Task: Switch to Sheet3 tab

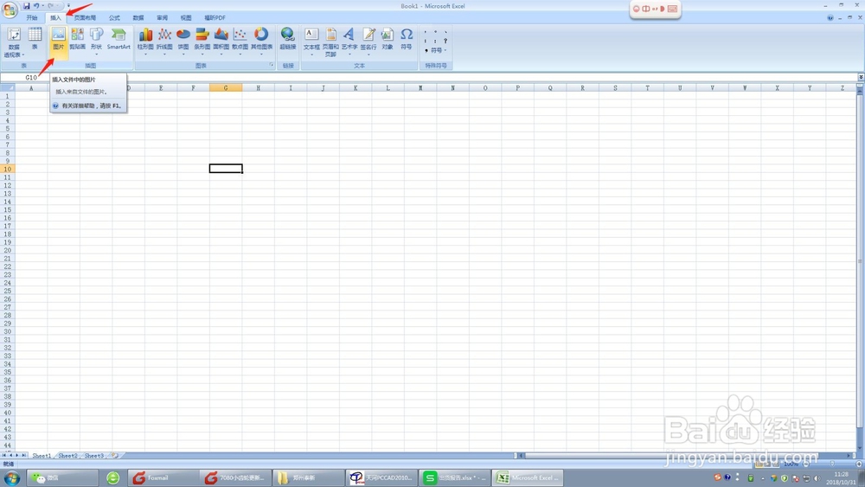Action: [x=93, y=456]
